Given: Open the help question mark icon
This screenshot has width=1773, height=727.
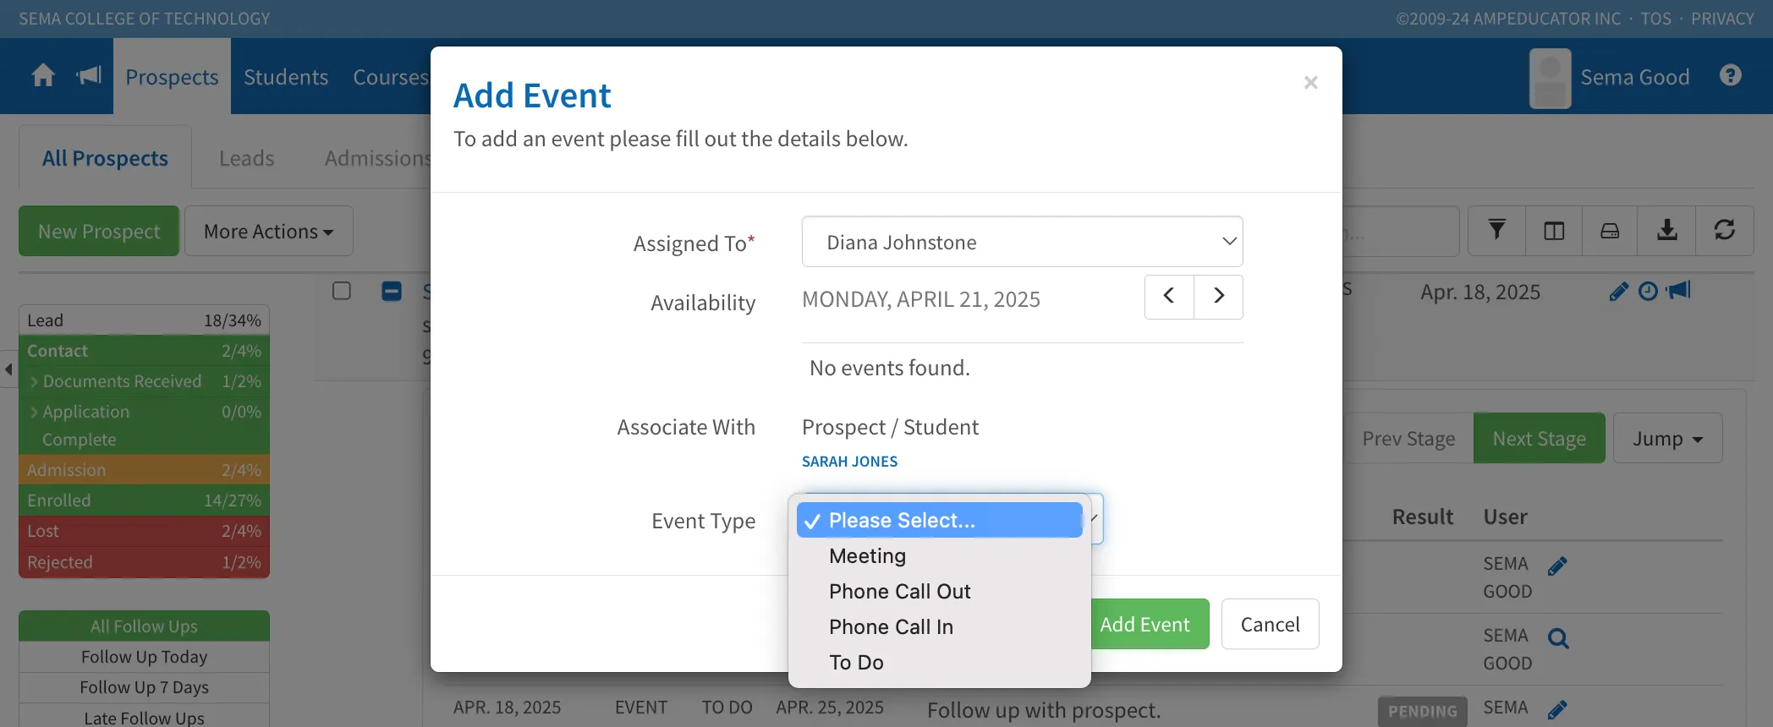Looking at the screenshot, I should point(1731,76).
